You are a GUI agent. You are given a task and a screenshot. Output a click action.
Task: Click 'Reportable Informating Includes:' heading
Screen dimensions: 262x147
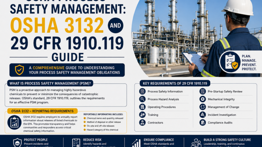coord(103,114)
